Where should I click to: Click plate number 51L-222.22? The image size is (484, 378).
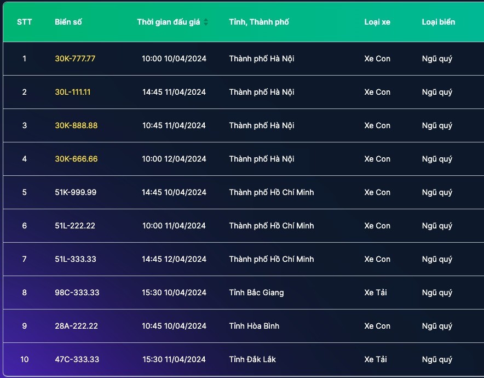75,226
